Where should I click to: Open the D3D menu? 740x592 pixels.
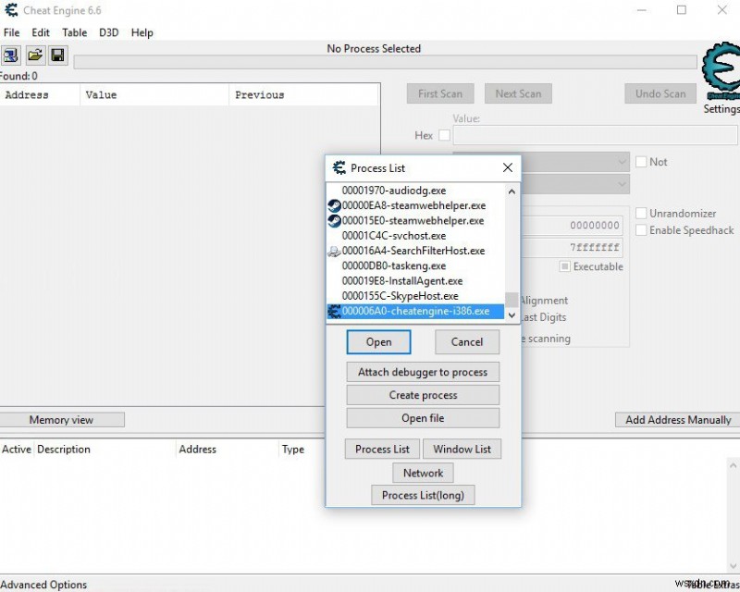pos(108,32)
